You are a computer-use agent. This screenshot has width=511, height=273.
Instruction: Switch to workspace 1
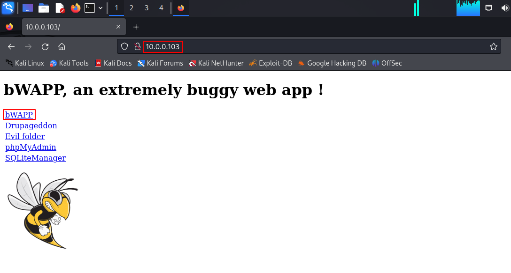pyautogui.click(x=116, y=8)
